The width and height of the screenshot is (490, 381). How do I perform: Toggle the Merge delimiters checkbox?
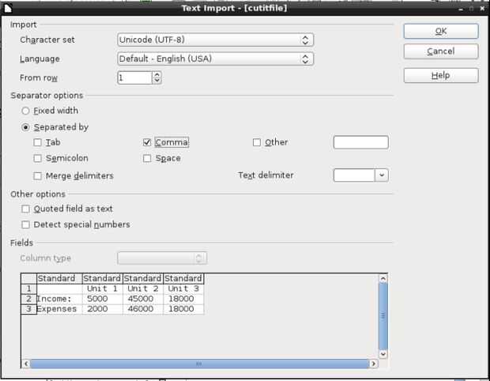point(37,176)
